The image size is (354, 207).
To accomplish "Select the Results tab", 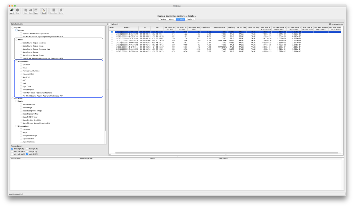I will [x=180, y=19].
